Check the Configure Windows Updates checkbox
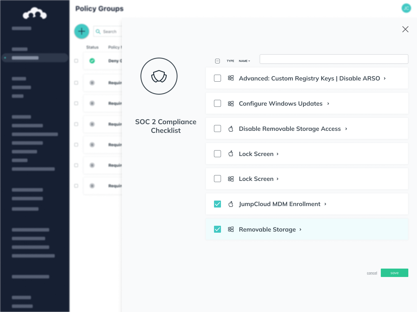Screen dimensions: 417x312 pos(217,103)
